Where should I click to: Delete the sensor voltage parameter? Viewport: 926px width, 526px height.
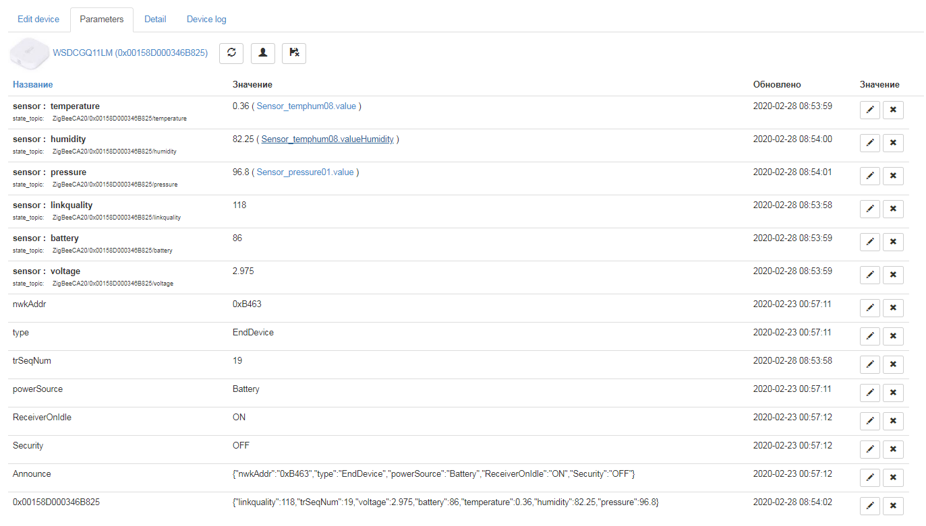[x=893, y=275]
